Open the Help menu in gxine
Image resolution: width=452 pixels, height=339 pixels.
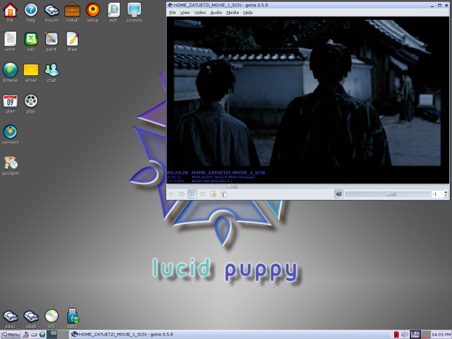coord(248,13)
